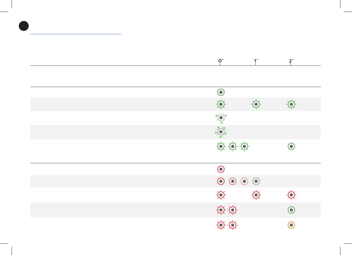Click steady green light after three green blinks
This screenshot has width=352, height=255.
[291, 146]
